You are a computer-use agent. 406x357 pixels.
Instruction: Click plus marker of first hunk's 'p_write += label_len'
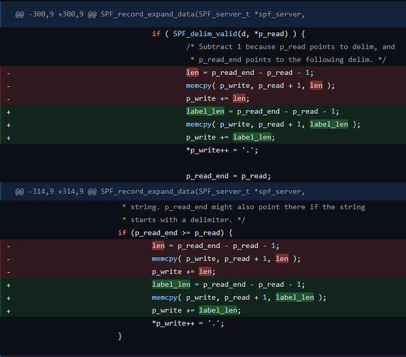[x=8, y=137]
